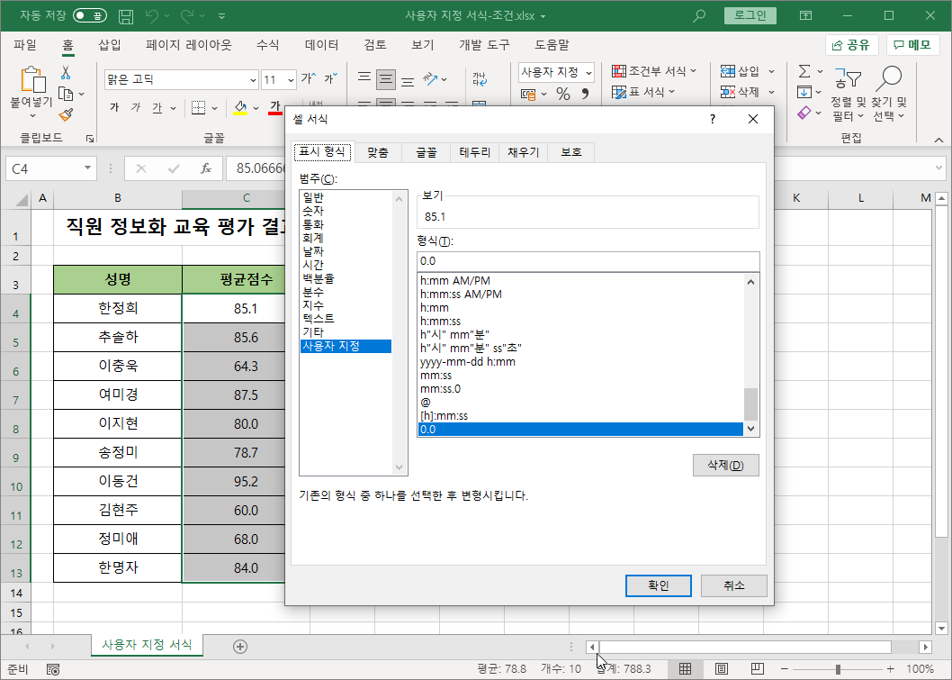952x680 pixels.
Task: Select 백분율 category in list
Action: point(345,278)
